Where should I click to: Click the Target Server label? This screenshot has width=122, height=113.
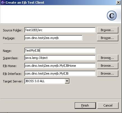click(x=13, y=81)
